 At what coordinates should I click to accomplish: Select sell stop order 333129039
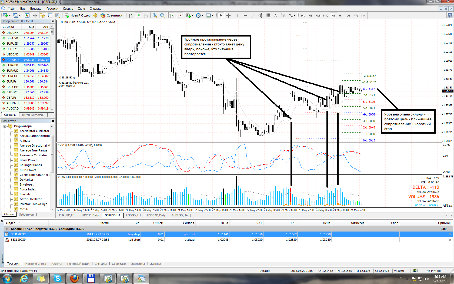coord(229,240)
